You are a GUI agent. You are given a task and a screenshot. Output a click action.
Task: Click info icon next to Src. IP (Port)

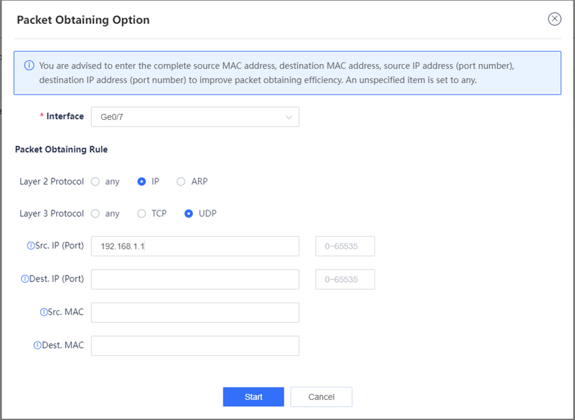(30, 246)
